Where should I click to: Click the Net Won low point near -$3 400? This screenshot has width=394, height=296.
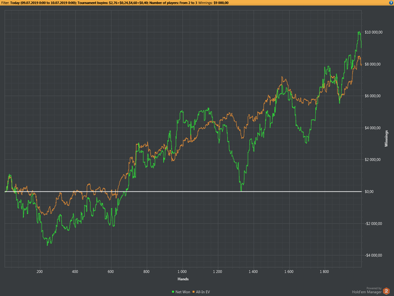click(47, 245)
